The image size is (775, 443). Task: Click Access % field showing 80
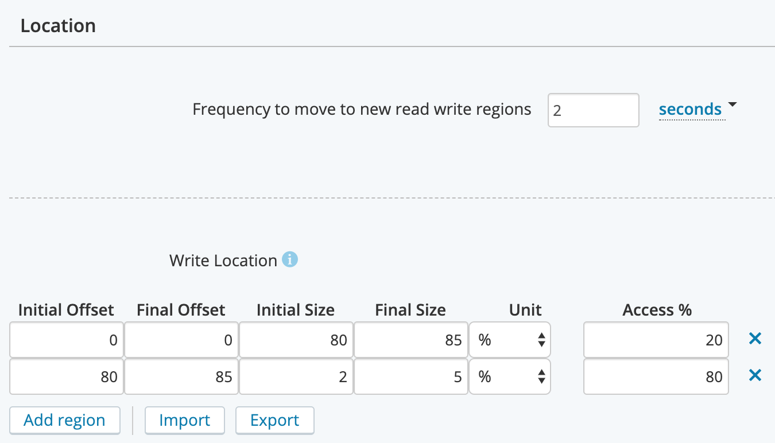click(x=656, y=377)
